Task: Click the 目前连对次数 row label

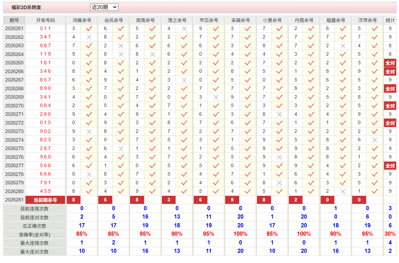Action: click(34, 218)
